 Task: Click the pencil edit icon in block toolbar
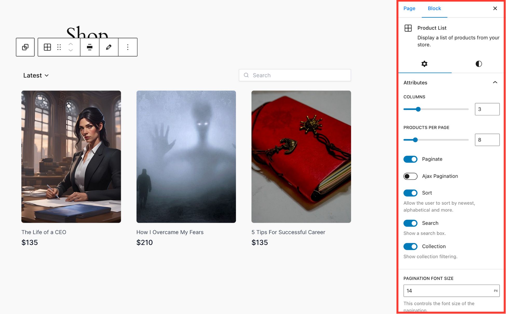point(109,47)
